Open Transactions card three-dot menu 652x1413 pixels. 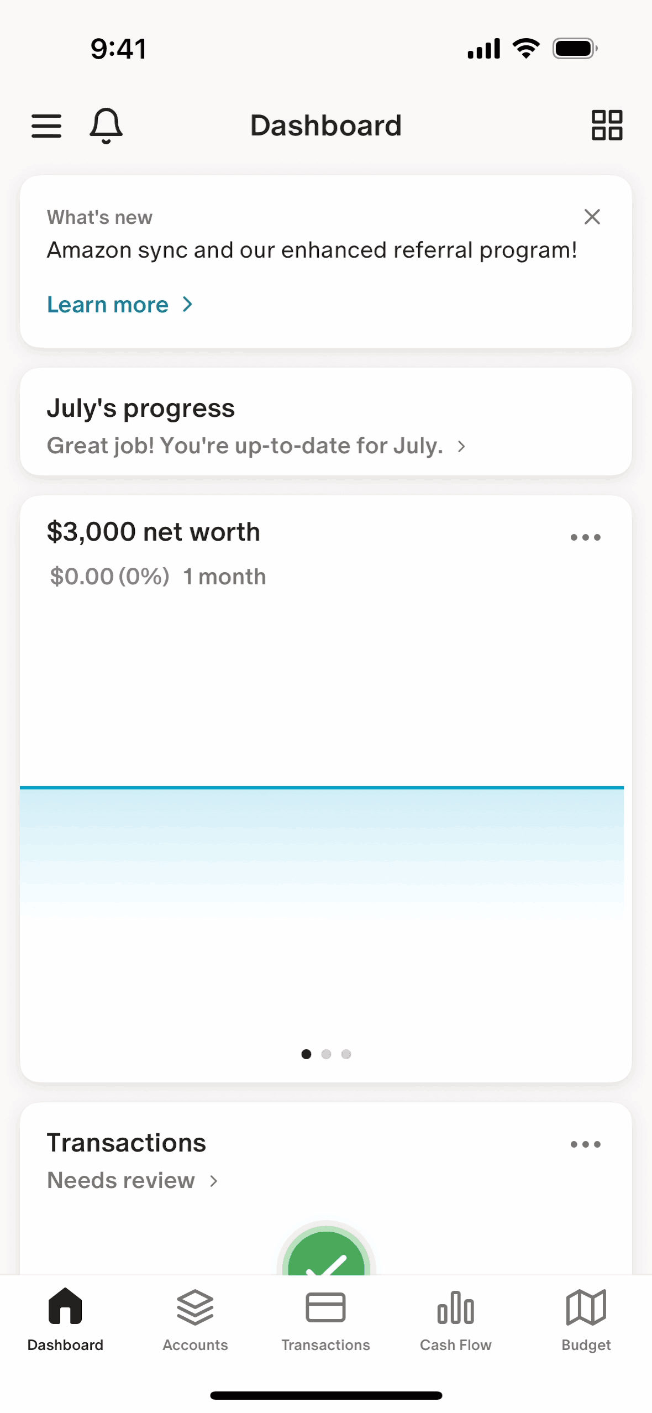[585, 1144]
